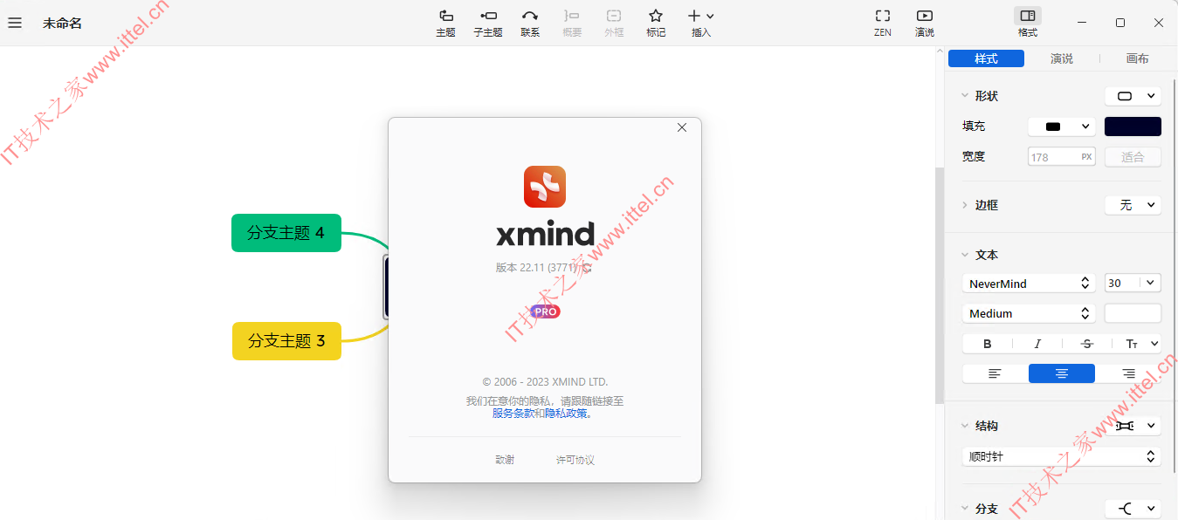This screenshot has width=1178, height=520.
Task: Click the canvas vertical scrollbar
Action: 940,285
